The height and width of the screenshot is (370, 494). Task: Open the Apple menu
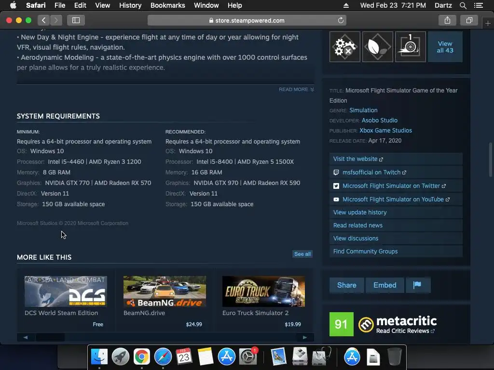(13, 5)
